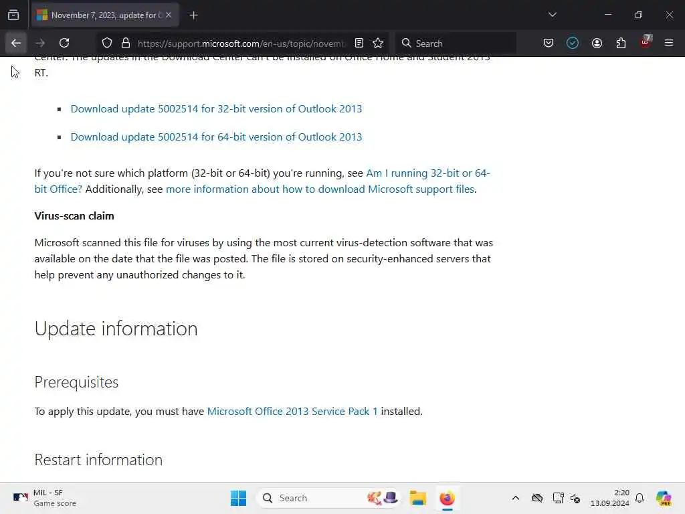Open more information about downloading support files link

tap(320, 189)
